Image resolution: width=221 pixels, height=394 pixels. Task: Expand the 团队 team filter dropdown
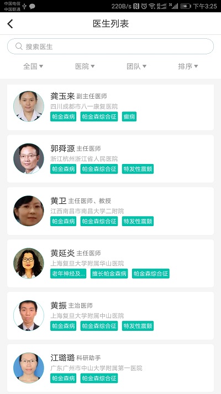pyautogui.click(x=136, y=66)
